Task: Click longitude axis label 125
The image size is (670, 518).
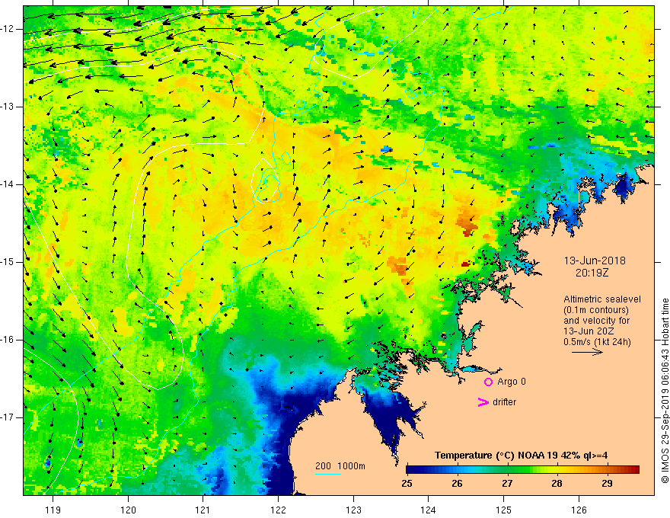Action: point(504,510)
